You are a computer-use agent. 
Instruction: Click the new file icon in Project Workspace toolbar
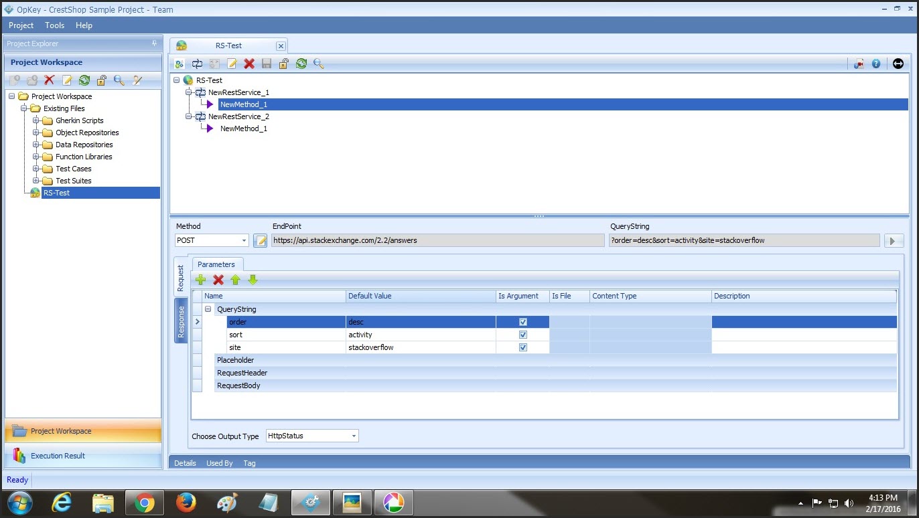coord(14,80)
